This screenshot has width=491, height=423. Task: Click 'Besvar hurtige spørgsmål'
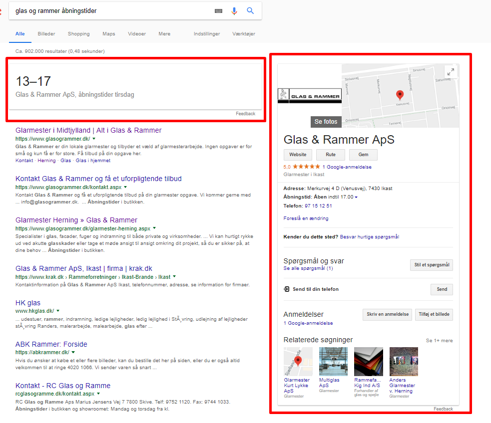[370, 236]
